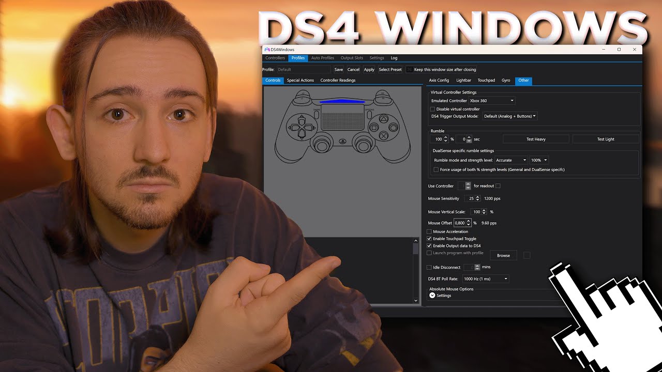Open the rumble mode Accurate dropdown
662x372 pixels.
coord(511,160)
